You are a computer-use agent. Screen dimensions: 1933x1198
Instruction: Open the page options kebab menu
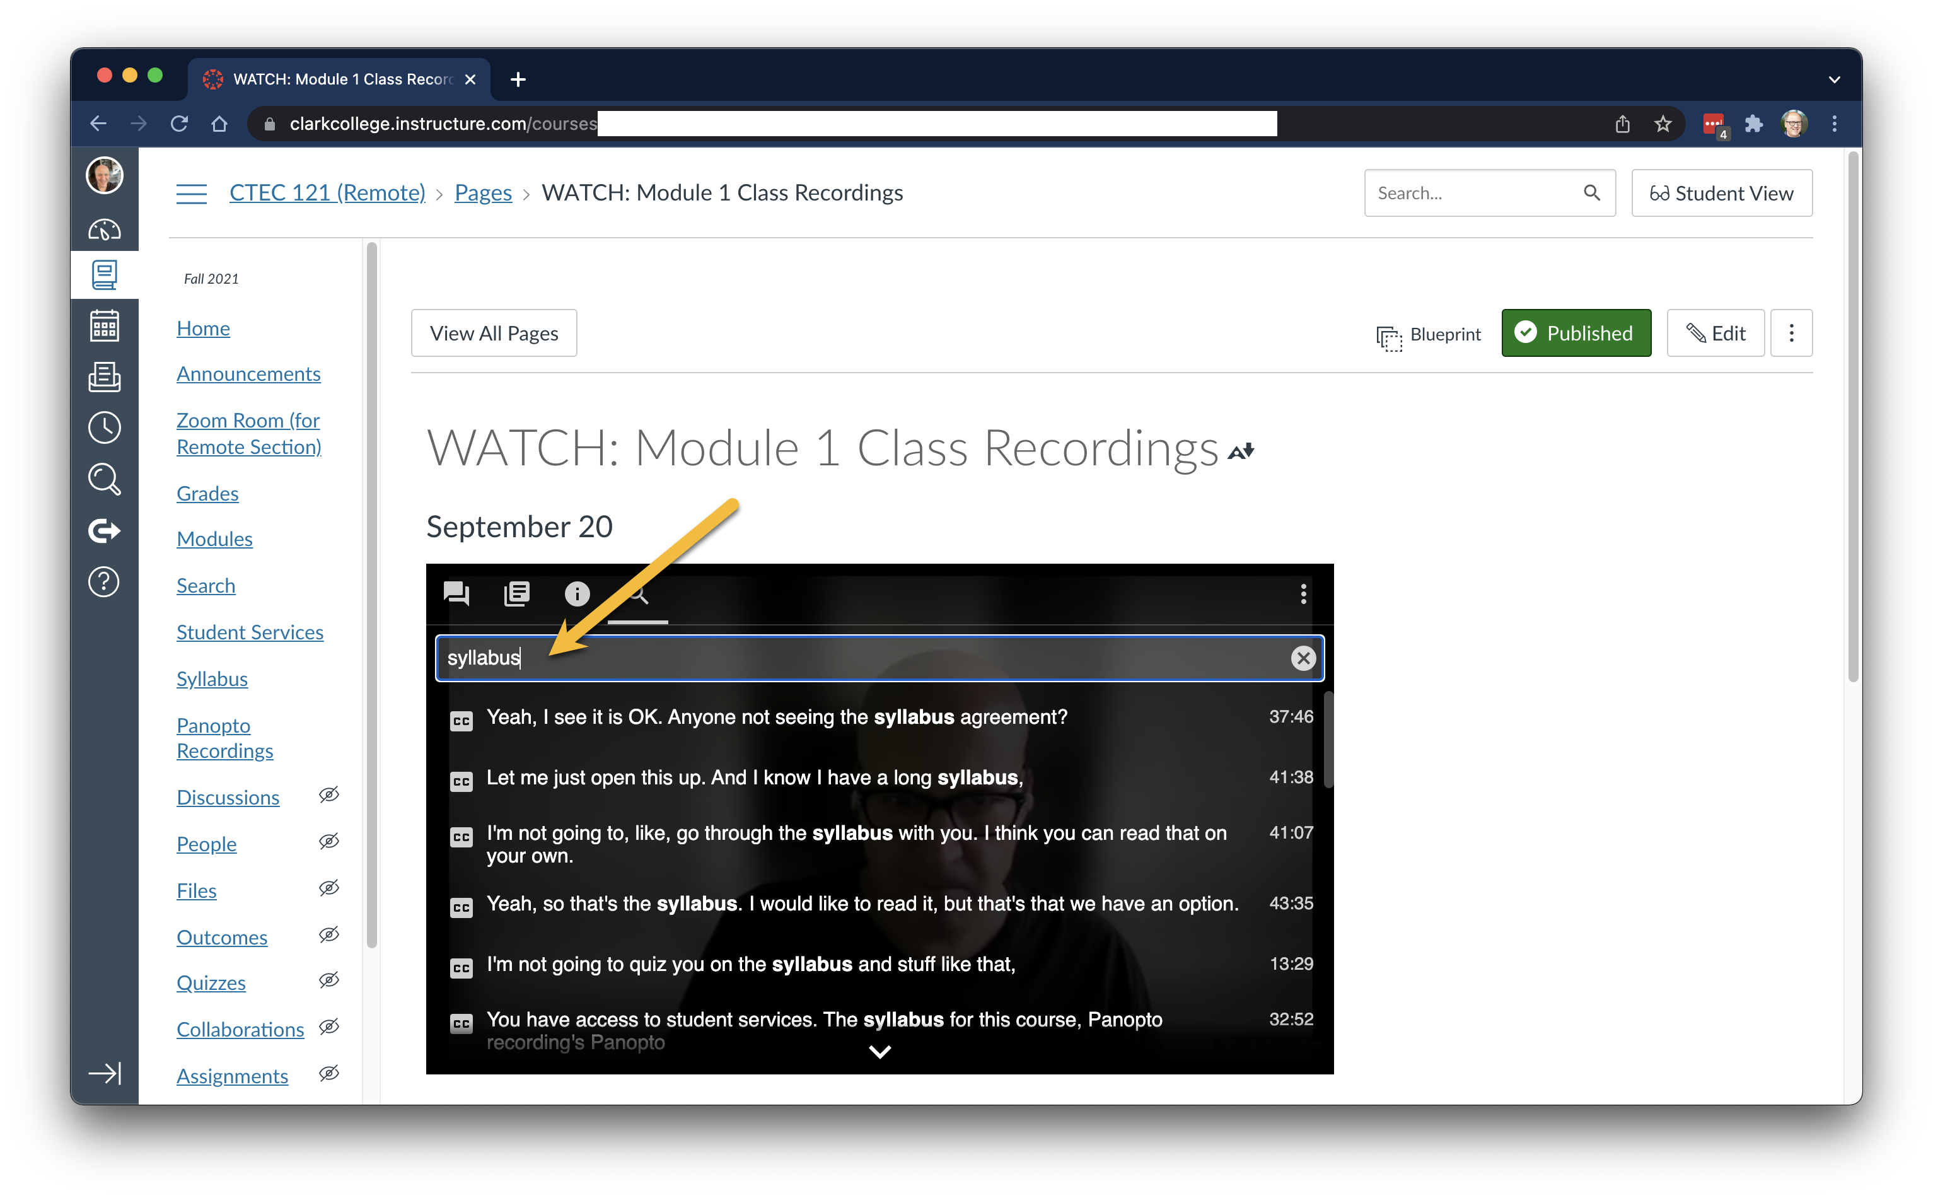pyautogui.click(x=1791, y=333)
